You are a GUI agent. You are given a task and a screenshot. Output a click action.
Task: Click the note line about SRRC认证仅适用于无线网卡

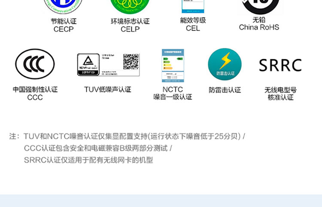[x=88, y=160]
